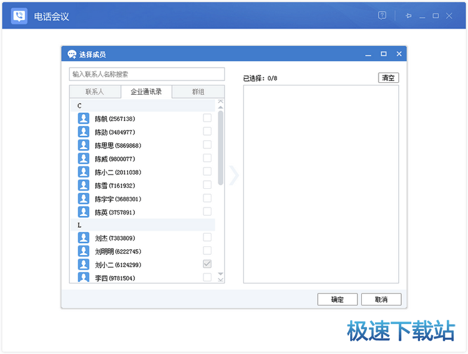
Task: Click the contact list scrollbar thumb
Action: coord(220,148)
